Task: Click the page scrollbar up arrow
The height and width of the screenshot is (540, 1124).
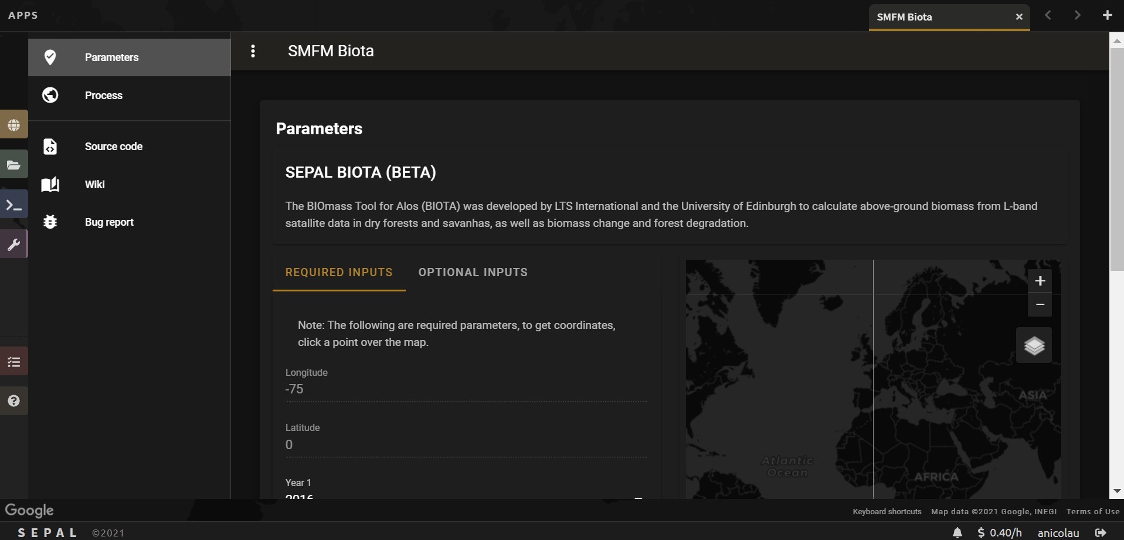Action: [1117, 40]
